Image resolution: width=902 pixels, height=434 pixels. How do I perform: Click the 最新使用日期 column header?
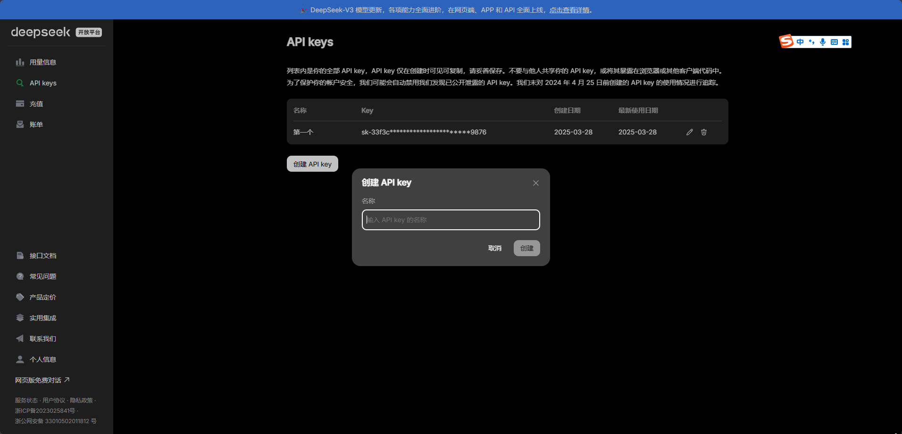638,110
